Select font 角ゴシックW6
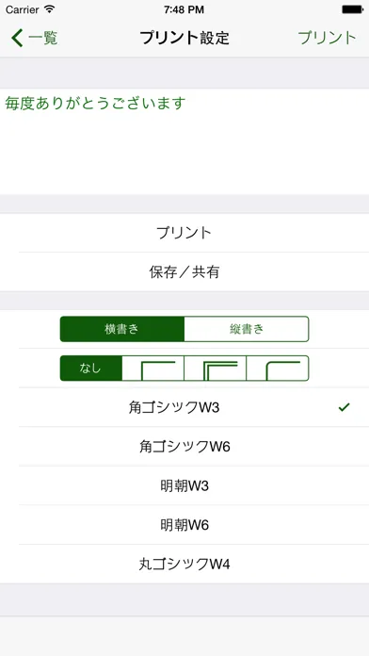The height and width of the screenshot is (656, 369). tap(184, 447)
